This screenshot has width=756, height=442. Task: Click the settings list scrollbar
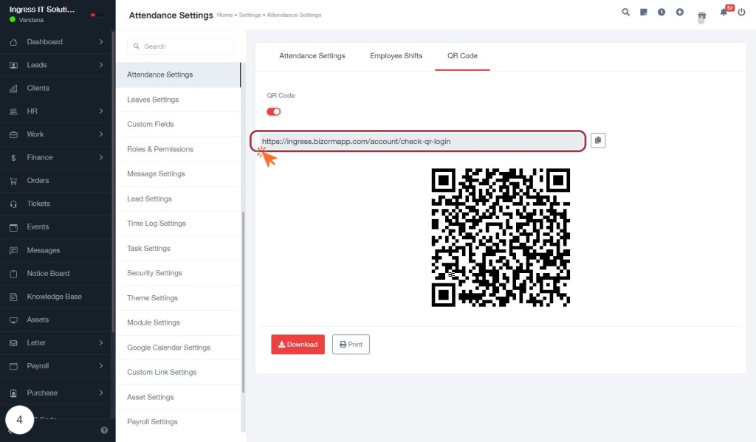(243, 302)
